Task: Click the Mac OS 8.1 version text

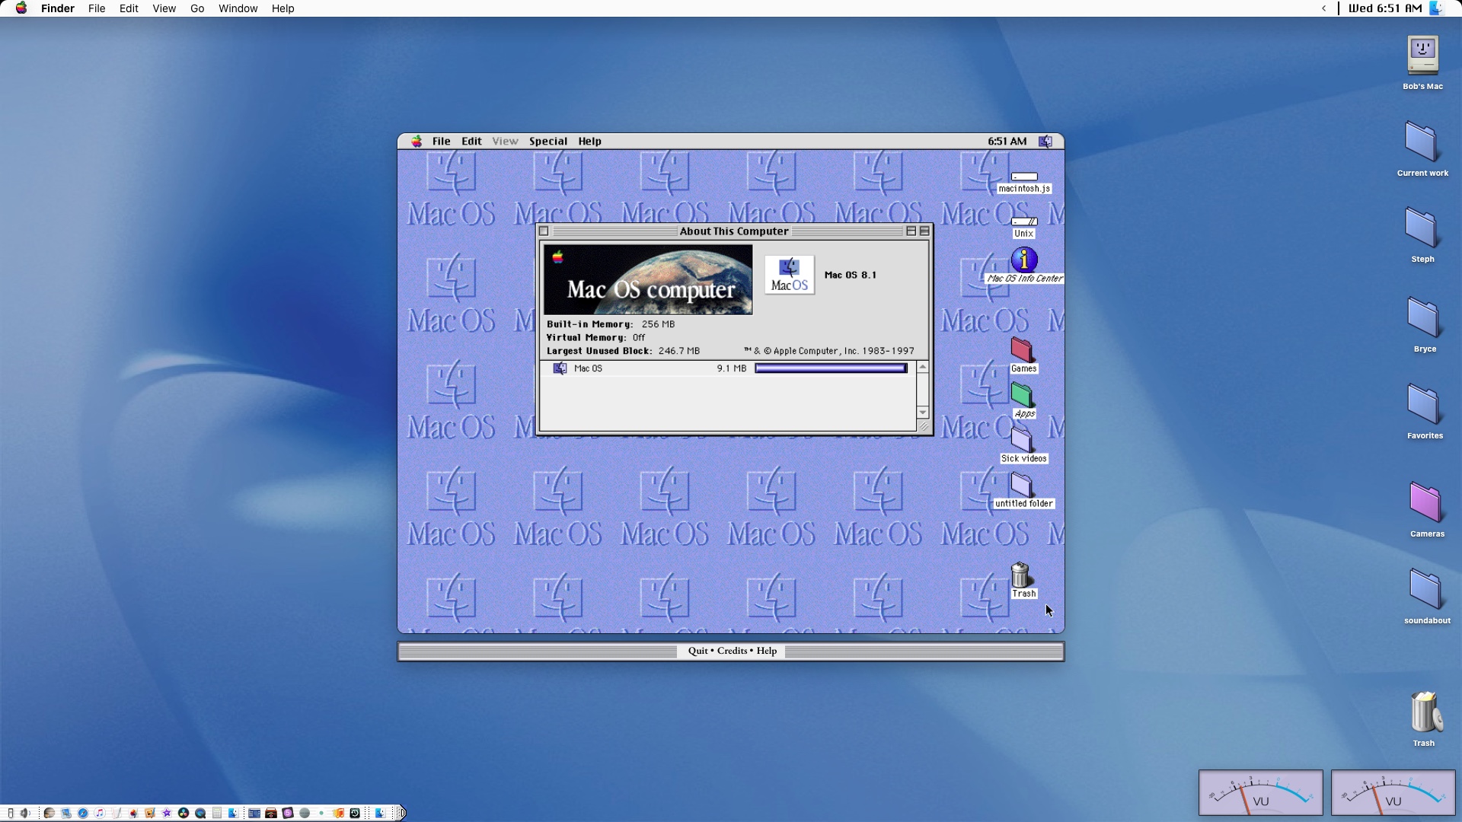Action: tap(850, 275)
